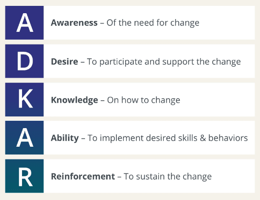The image size is (260, 200).
Task: Click the dash after the word Desire
Action: point(83,62)
